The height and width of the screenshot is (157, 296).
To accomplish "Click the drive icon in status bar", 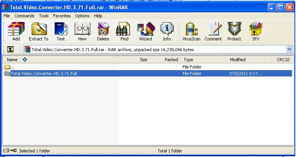I will pos(6,150).
